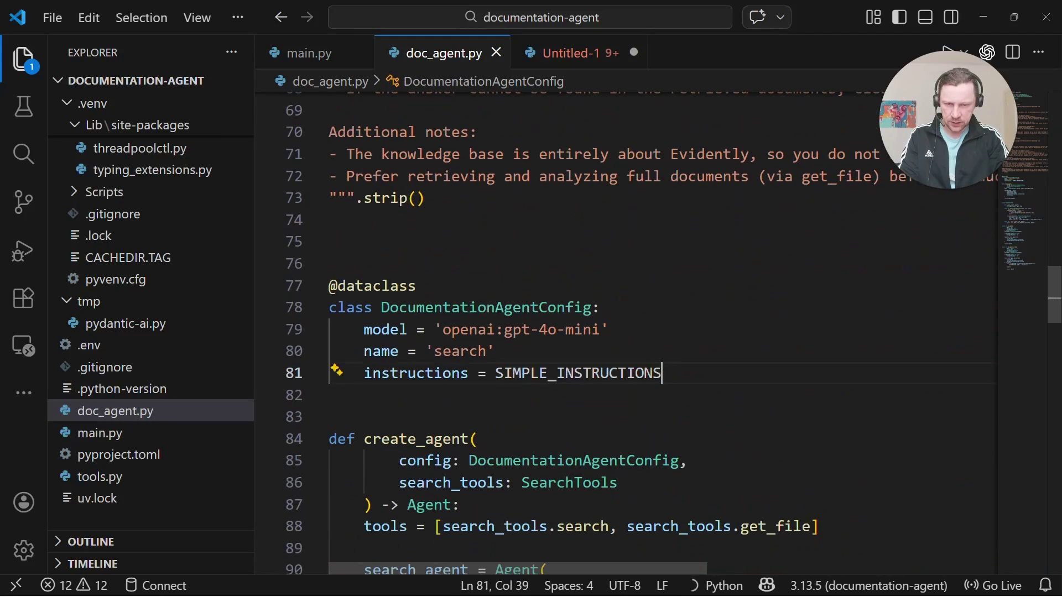Toggle the bottom panel

click(x=925, y=17)
